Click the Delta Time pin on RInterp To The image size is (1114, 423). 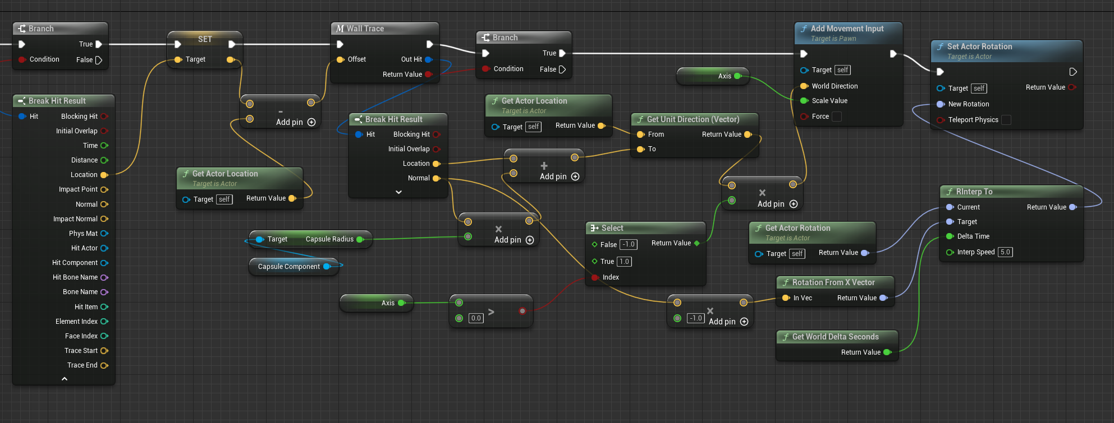click(950, 236)
